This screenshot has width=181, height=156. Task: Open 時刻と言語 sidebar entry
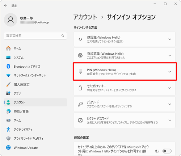35,111
